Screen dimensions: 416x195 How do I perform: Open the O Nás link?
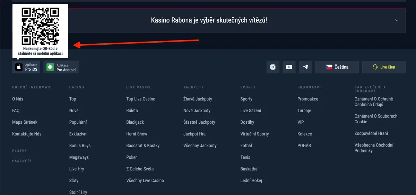pos(18,99)
